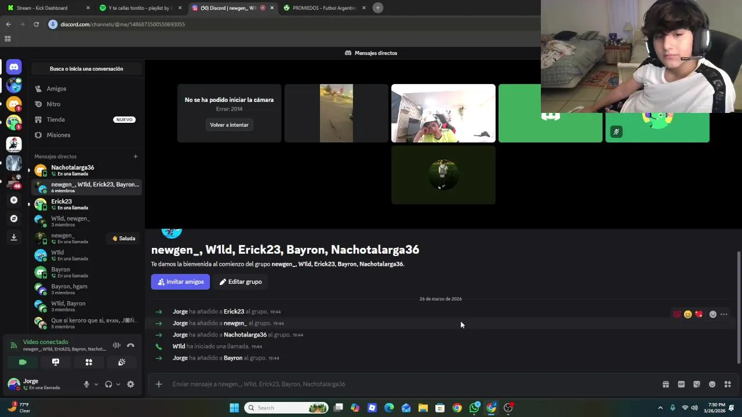The image size is (742, 417).
Task: Toggle headphones deafen
Action: point(108,384)
